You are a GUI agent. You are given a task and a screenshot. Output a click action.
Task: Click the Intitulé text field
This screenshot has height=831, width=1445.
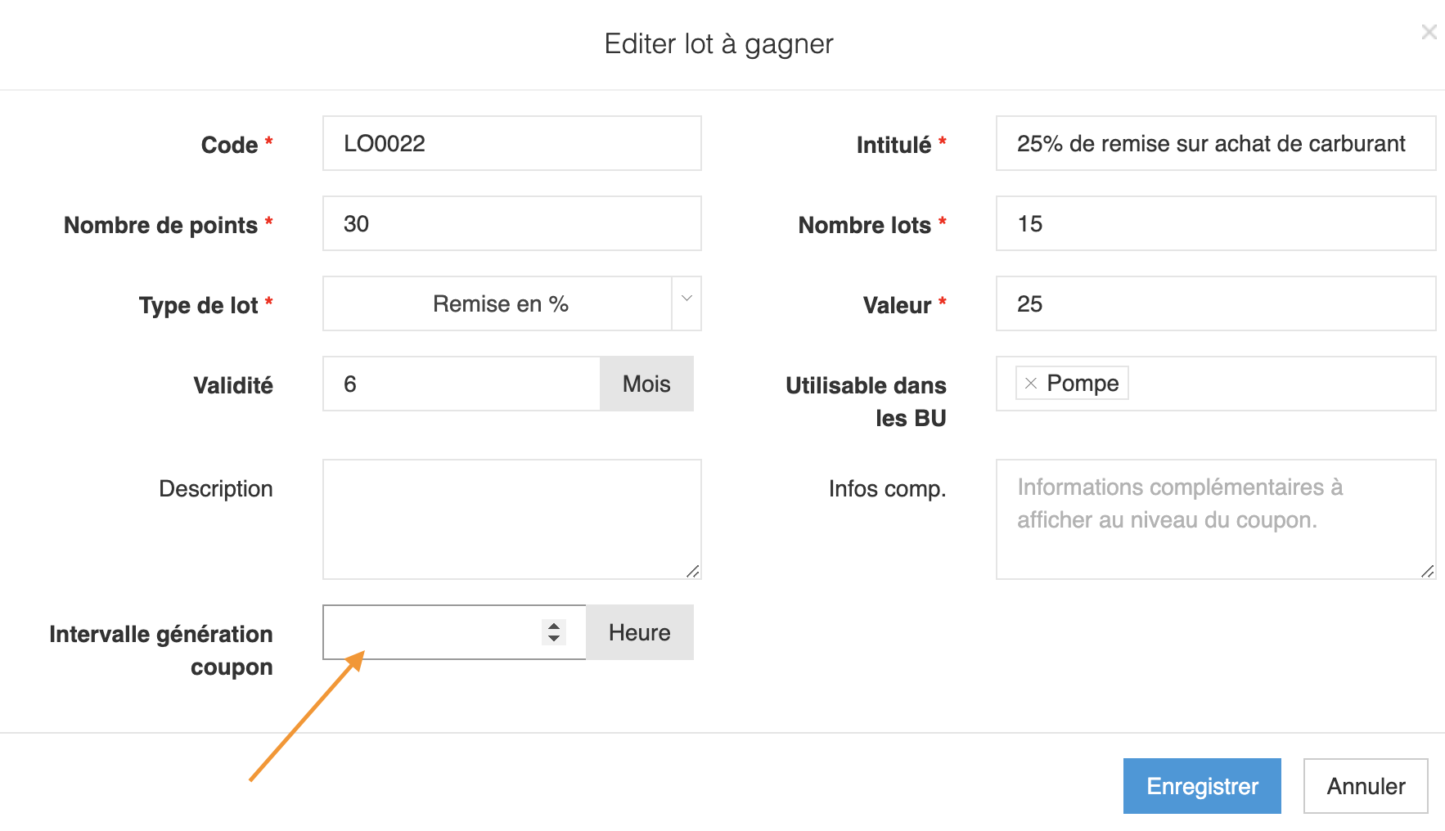(x=1215, y=143)
